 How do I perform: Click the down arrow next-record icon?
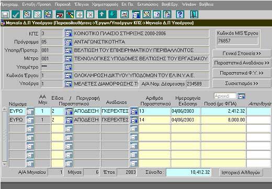pyautogui.click(x=112, y=15)
